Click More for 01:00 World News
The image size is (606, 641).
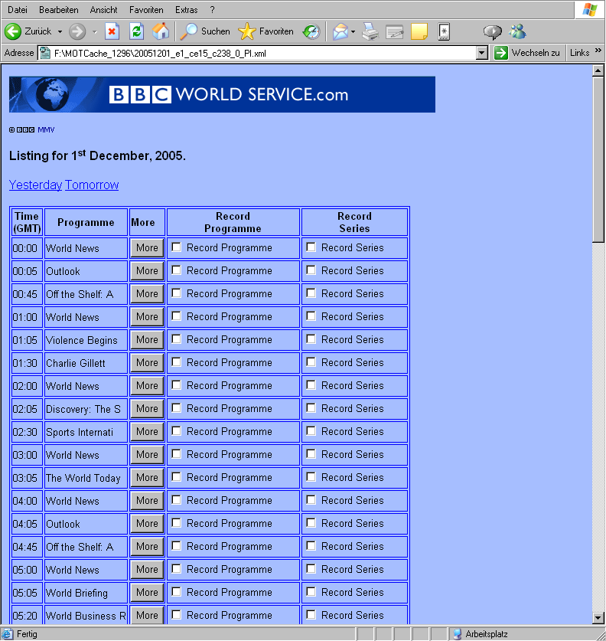tap(147, 316)
